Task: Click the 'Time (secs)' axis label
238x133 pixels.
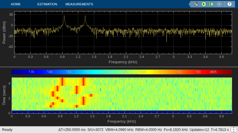Action: (4, 95)
